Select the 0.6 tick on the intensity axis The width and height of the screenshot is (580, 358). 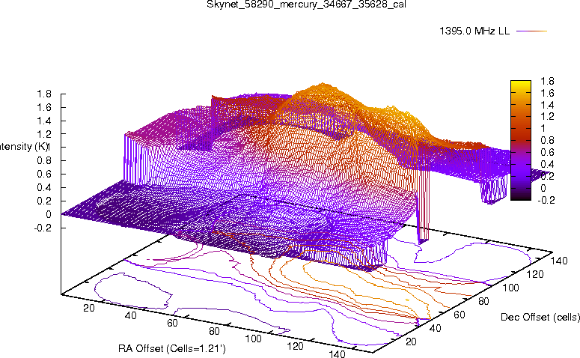click(x=44, y=174)
